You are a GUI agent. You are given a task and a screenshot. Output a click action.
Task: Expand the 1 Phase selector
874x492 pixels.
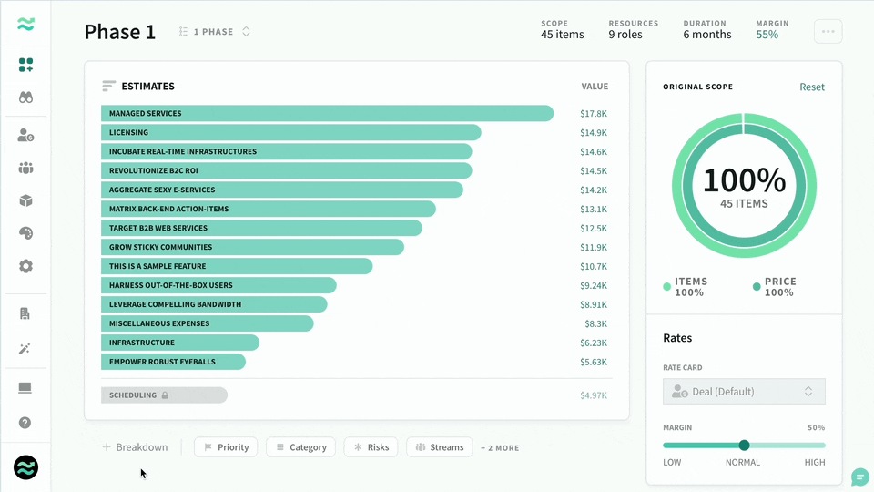pyautogui.click(x=215, y=32)
